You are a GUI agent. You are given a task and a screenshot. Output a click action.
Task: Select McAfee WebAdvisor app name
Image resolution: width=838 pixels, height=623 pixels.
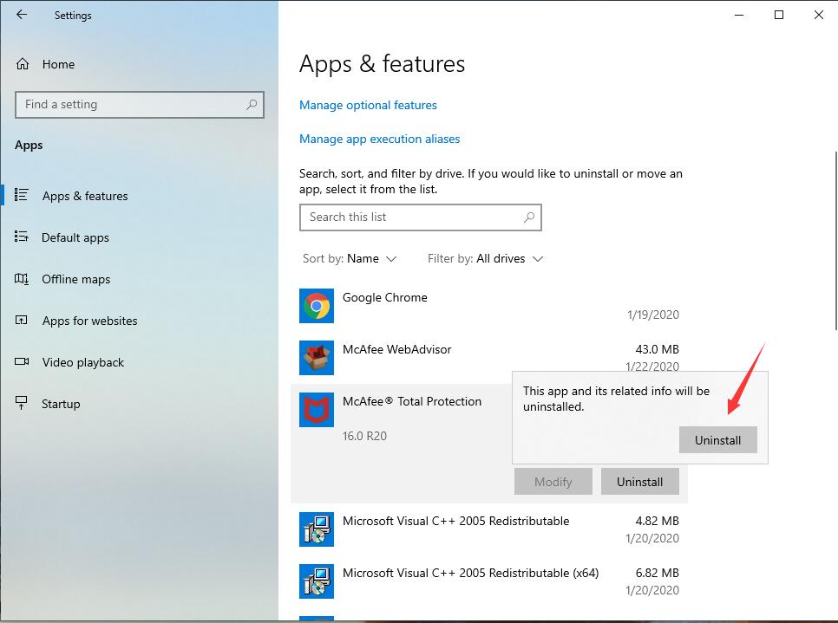(397, 349)
